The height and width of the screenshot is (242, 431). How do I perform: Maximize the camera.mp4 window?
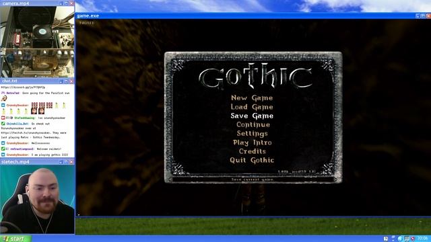(x=66, y=3)
